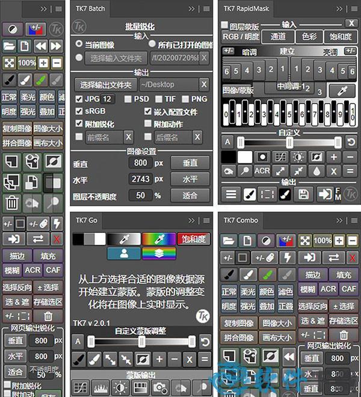Click the rainbow eyedropper gradient in TK7 Go
361x397 pixels.
(x=159, y=239)
